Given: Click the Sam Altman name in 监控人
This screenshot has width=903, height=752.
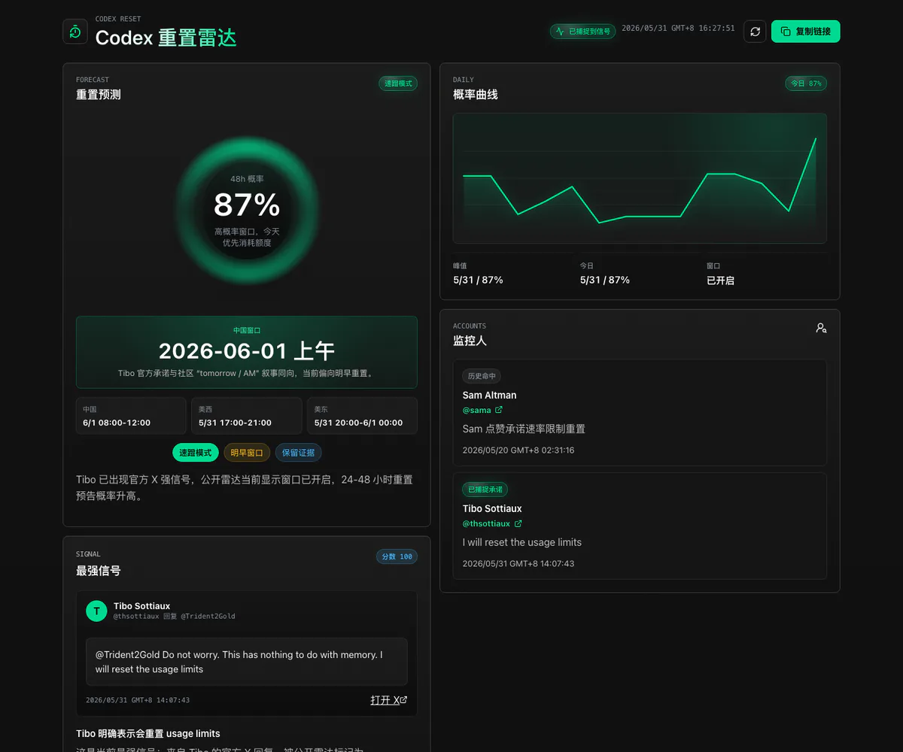Looking at the screenshot, I should pos(490,395).
